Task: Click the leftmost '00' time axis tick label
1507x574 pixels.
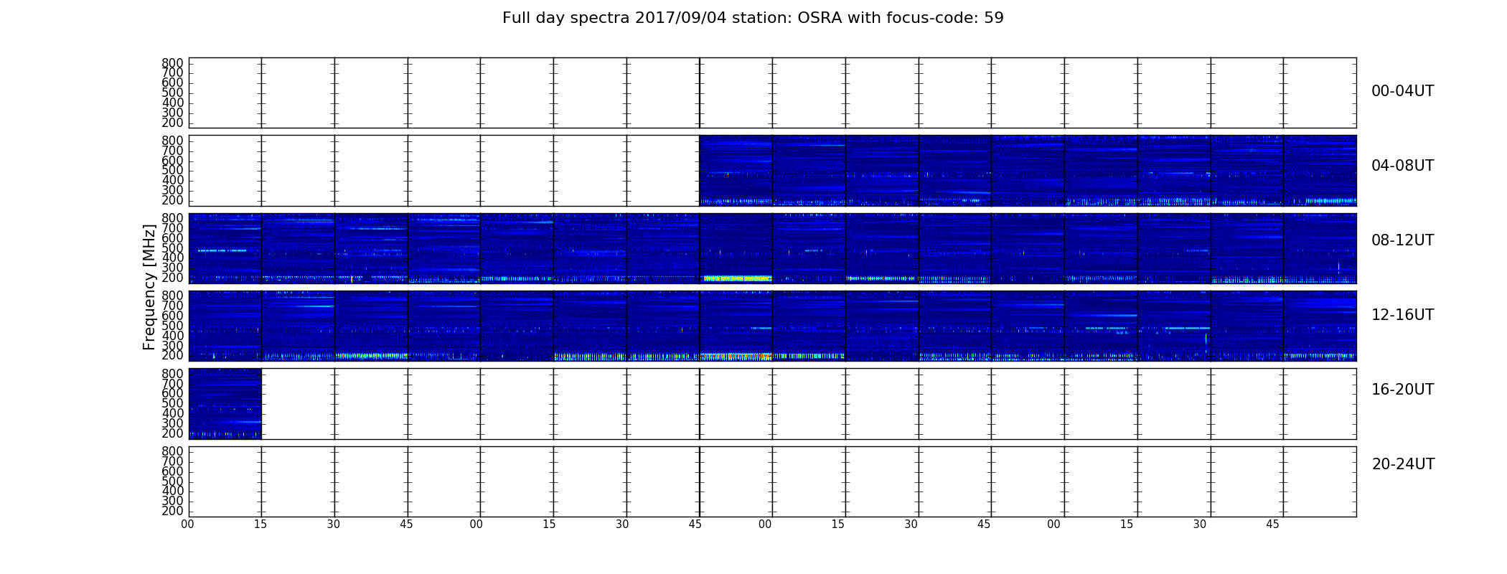Action: (187, 524)
